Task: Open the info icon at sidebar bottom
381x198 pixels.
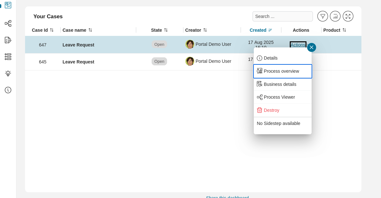Action: [x=8, y=90]
